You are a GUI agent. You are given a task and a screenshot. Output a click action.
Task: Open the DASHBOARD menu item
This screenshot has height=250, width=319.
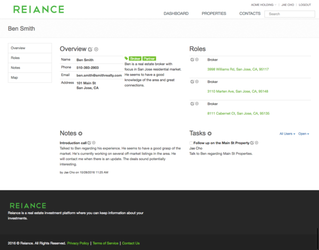[x=176, y=13]
